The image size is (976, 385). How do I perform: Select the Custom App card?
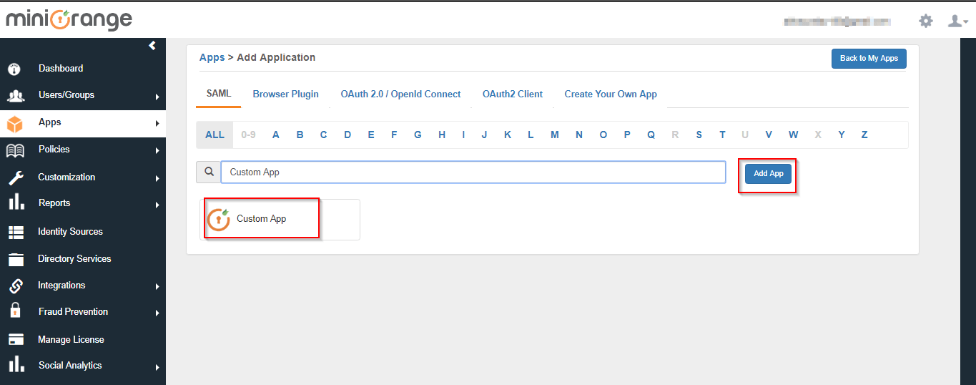click(x=280, y=219)
